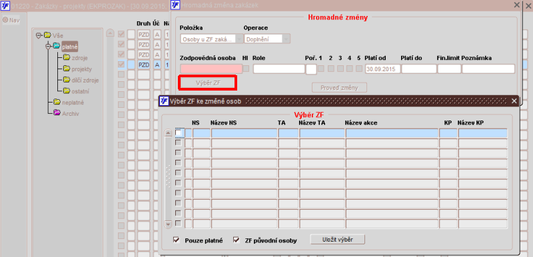Click the zdroje folder icon
This screenshot has width=533, height=257.
click(x=66, y=57)
